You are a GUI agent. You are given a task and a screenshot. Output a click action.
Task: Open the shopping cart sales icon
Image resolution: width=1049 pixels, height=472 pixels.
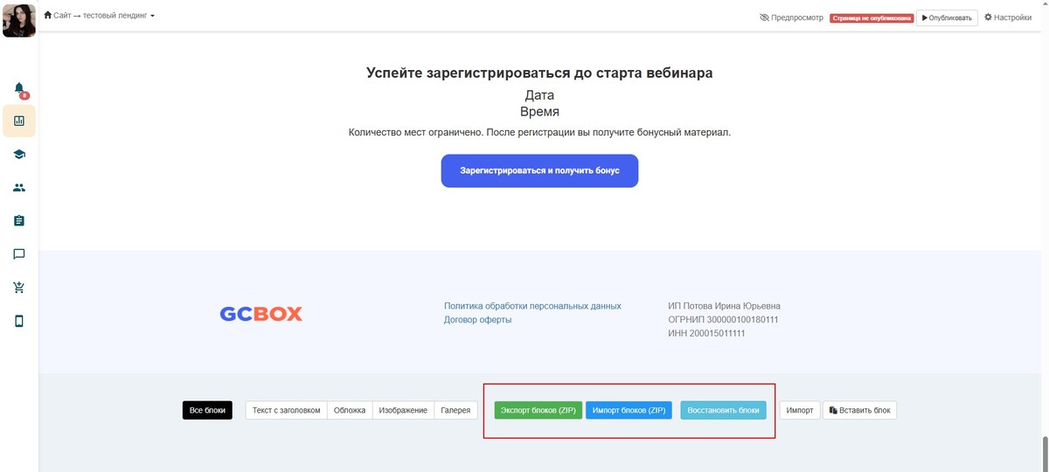[19, 288]
